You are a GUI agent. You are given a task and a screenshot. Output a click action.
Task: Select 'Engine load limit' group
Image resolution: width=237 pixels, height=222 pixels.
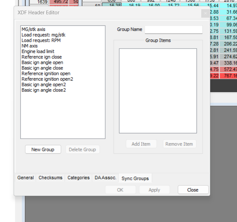coord(38,51)
